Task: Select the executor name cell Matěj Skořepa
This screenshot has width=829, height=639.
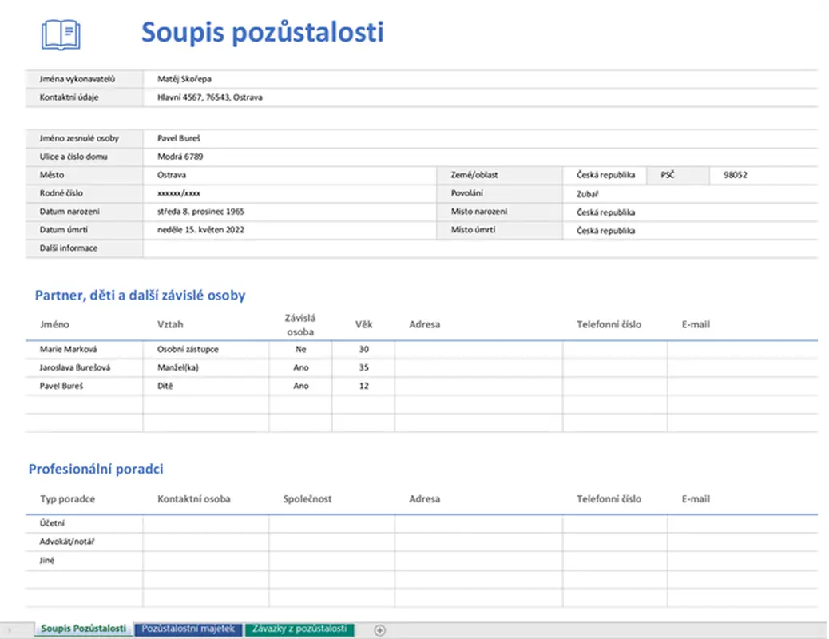Action: coord(480,79)
